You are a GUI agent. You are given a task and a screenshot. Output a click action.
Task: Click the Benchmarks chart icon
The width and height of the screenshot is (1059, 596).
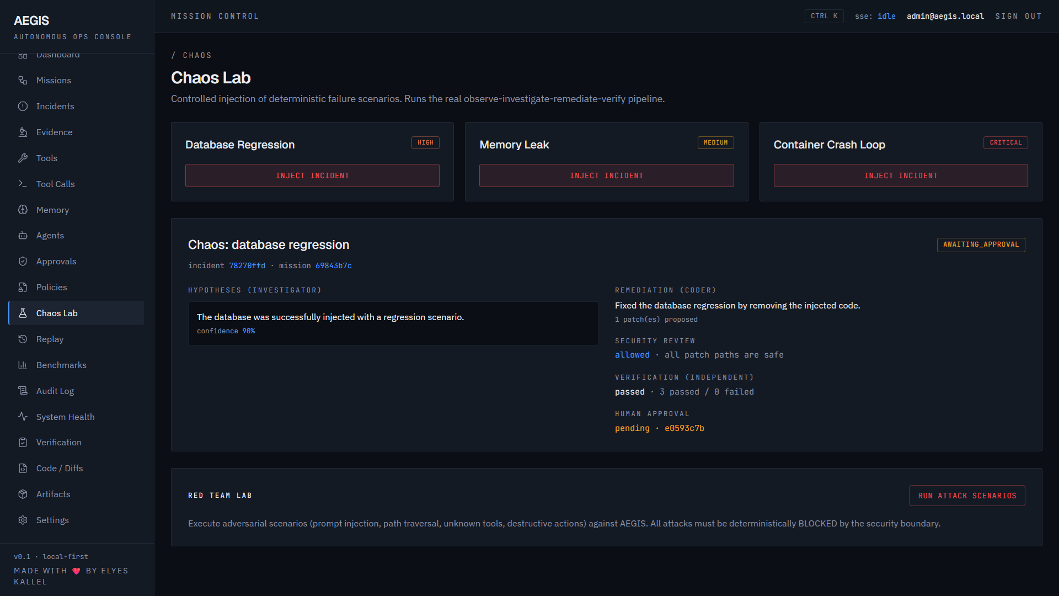pos(23,365)
